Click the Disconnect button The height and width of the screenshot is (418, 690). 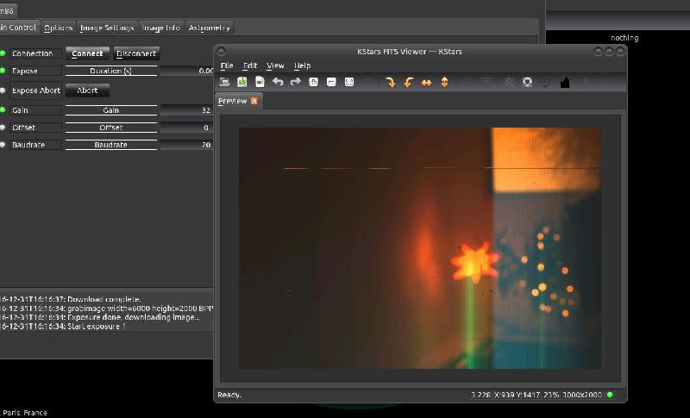coord(136,53)
